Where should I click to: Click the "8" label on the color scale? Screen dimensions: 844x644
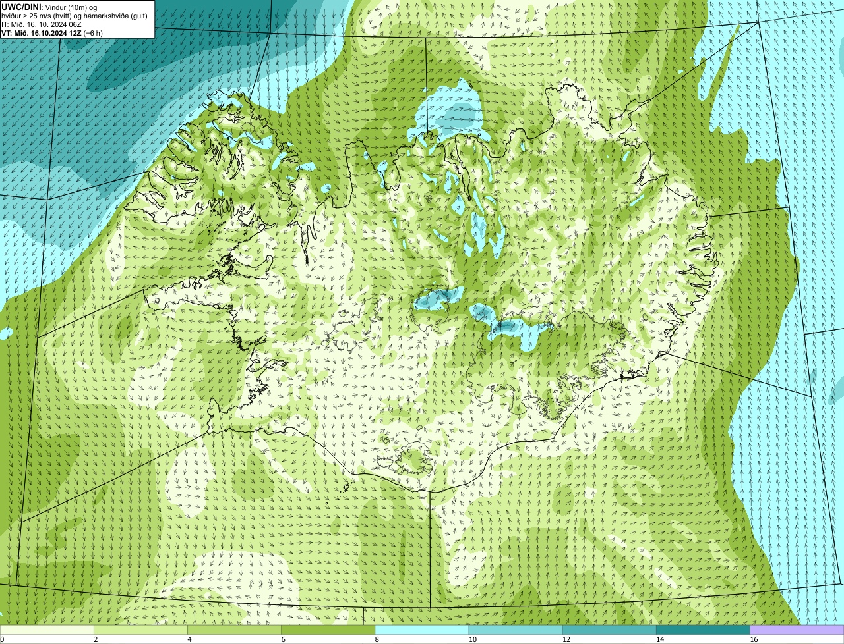click(x=377, y=639)
